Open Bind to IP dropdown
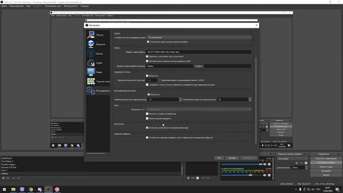Viewport: 343px width, 193px height. [x=199, y=109]
